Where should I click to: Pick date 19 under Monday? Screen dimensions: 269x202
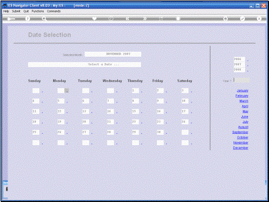coord(61,122)
